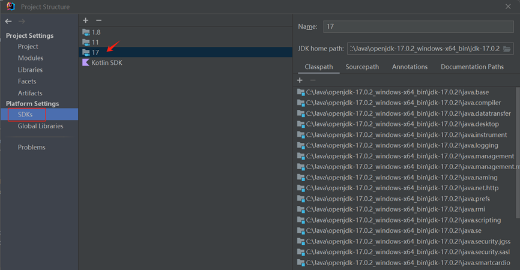Viewport: 520px width, 270px height.
Task: Open Global Libraries page
Action: (x=40, y=126)
